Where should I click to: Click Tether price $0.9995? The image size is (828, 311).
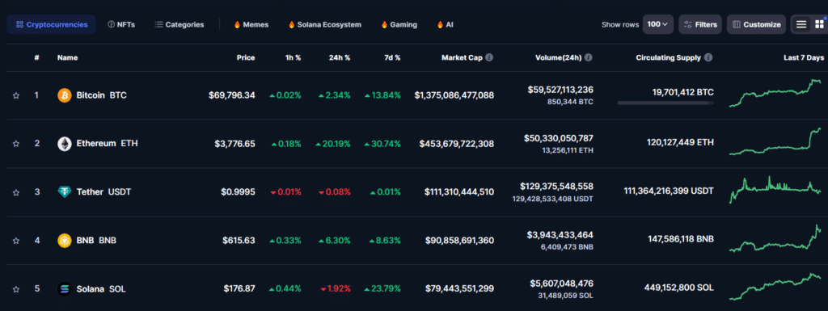[x=238, y=192]
